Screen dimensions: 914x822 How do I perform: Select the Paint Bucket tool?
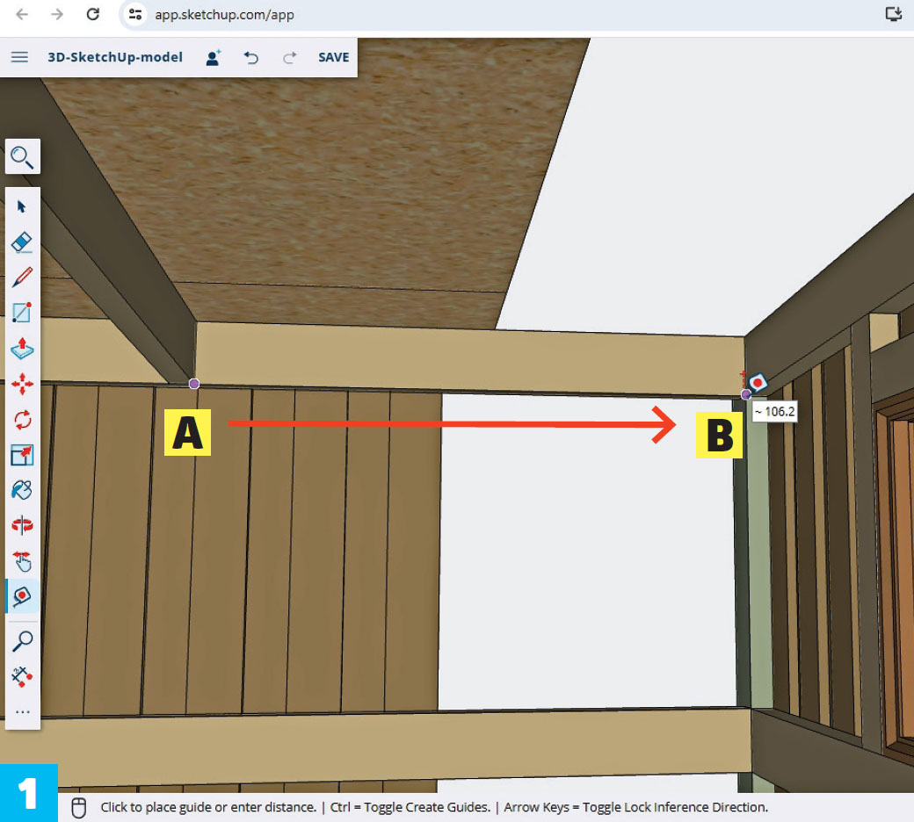22,490
